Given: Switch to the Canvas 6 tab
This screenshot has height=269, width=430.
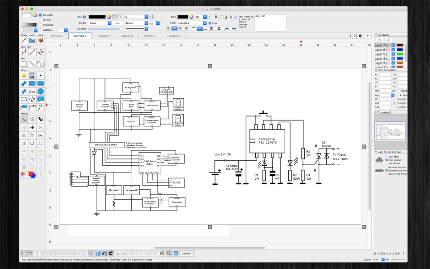Looking at the screenshot, I should (173, 36).
